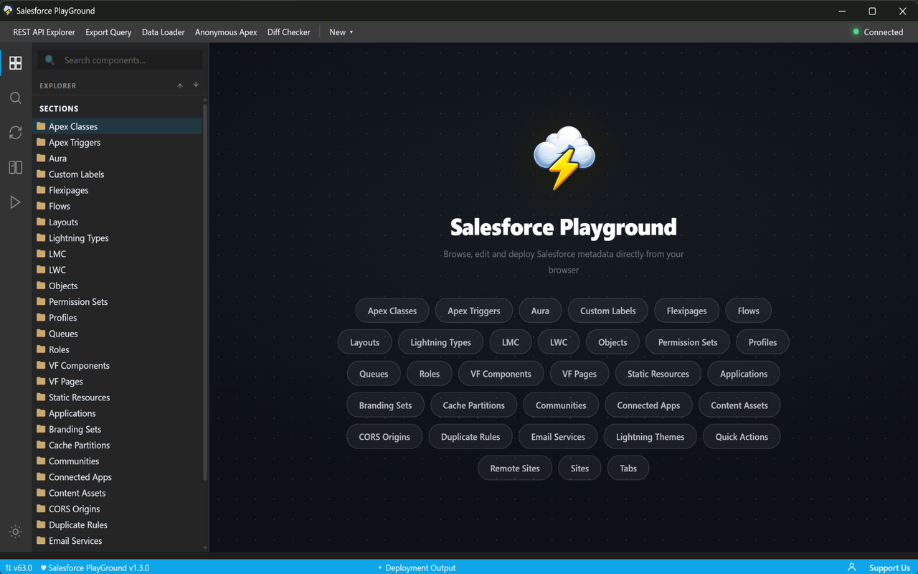Click the Apex Classes pill button

click(392, 311)
